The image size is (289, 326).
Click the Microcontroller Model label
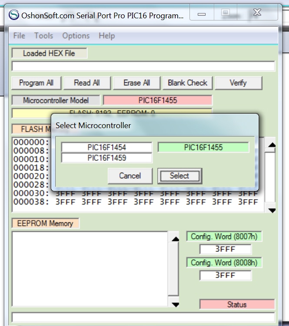point(56,100)
